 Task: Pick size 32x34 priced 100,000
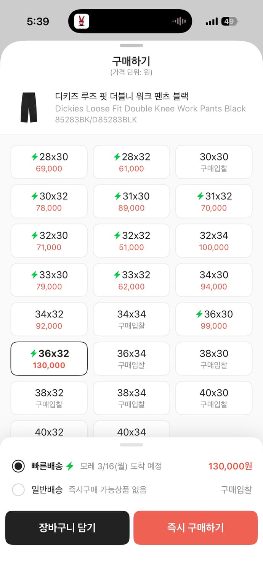pos(214,241)
